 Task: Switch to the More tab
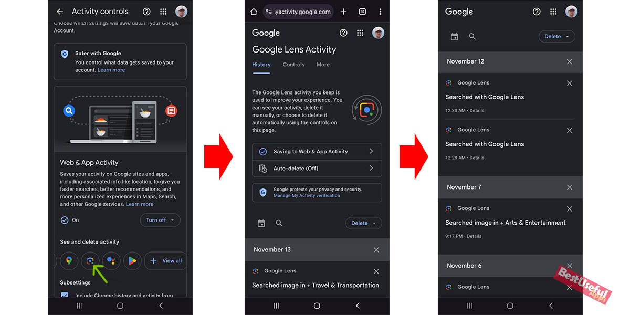point(323,65)
